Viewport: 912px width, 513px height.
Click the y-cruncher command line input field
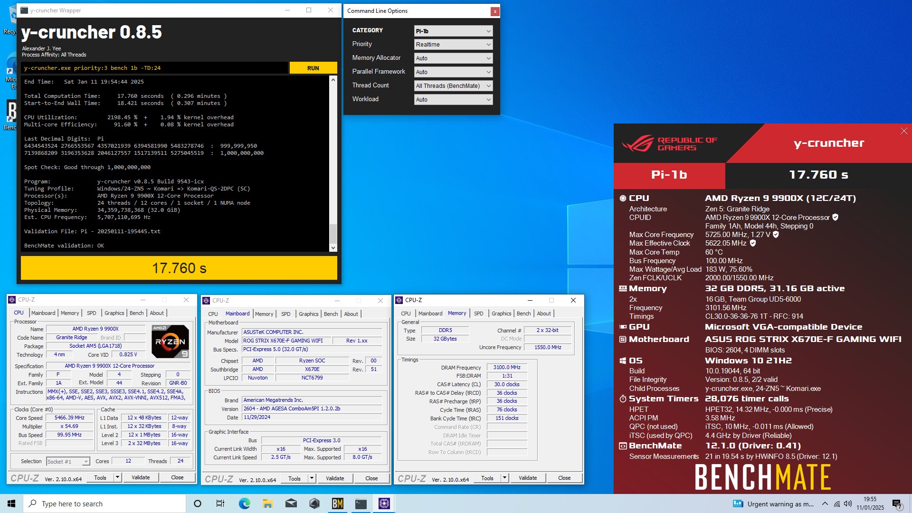pos(155,68)
